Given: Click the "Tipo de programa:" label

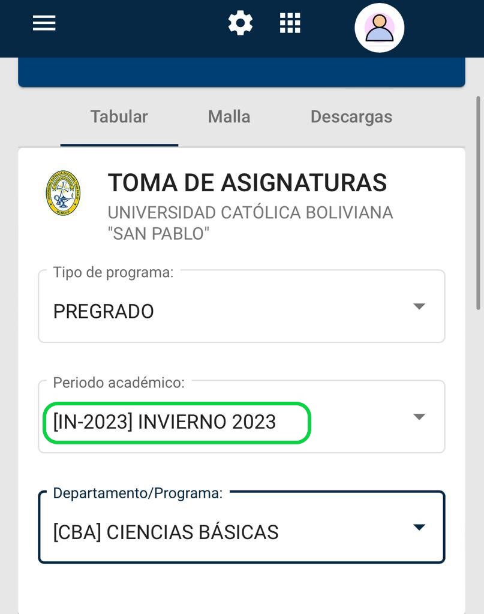Looking at the screenshot, I should [113, 272].
